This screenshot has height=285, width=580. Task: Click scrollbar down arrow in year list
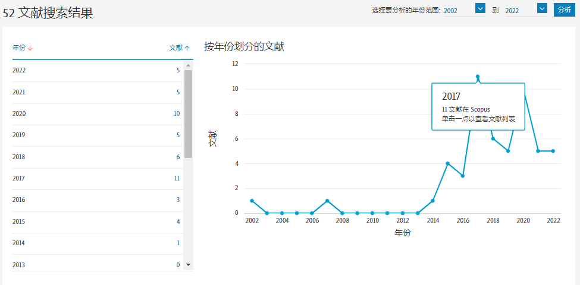coord(188,264)
